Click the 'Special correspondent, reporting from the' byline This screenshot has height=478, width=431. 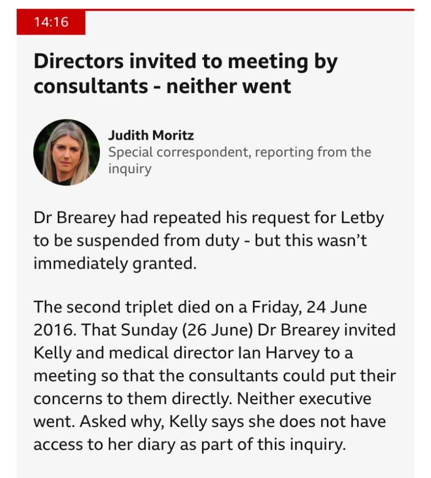240,152
